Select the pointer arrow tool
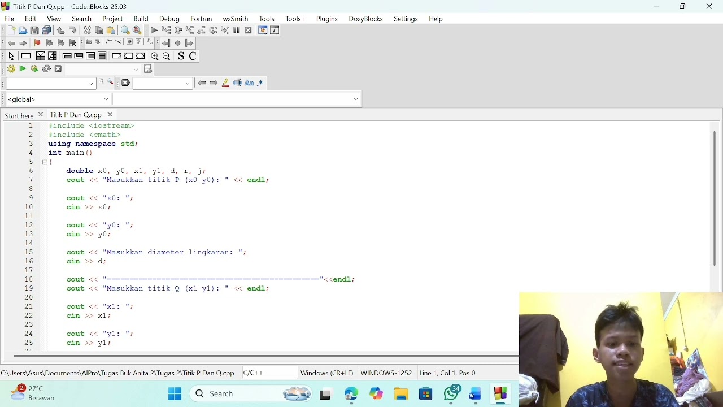This screenshot has height=407, width=723. [x=11, y=57]
